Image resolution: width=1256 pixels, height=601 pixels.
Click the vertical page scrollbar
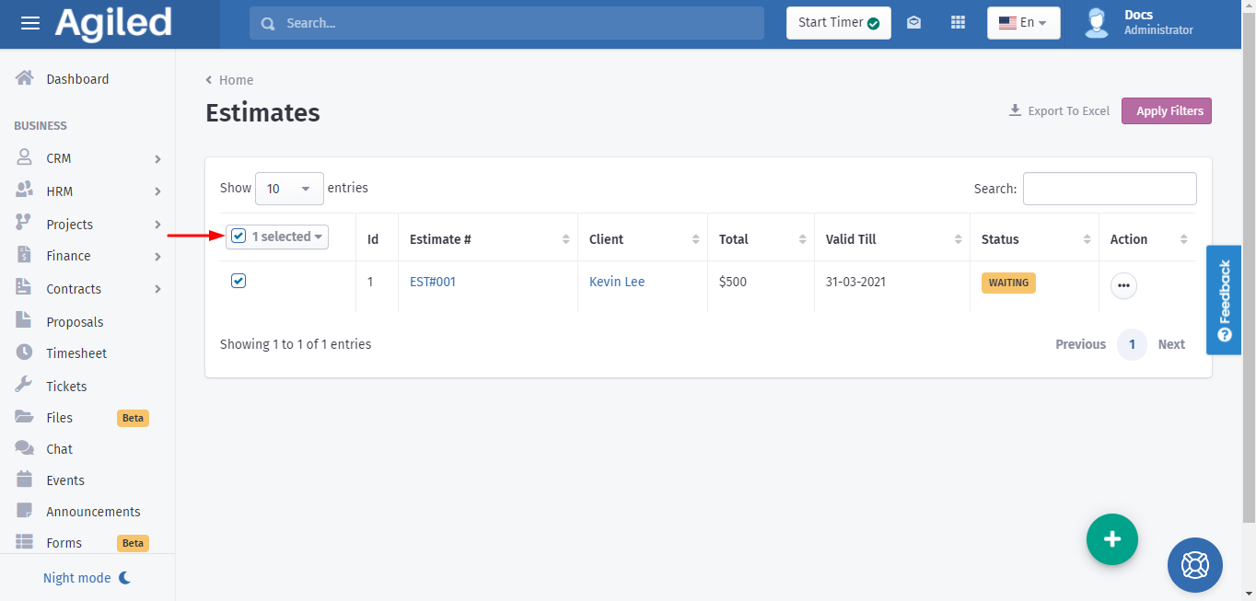(x=1248, y=276)
